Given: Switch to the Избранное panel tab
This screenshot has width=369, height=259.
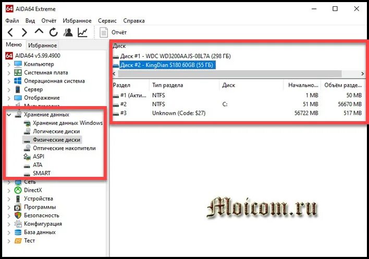Looking at the screenshot, I should [42, 45].
